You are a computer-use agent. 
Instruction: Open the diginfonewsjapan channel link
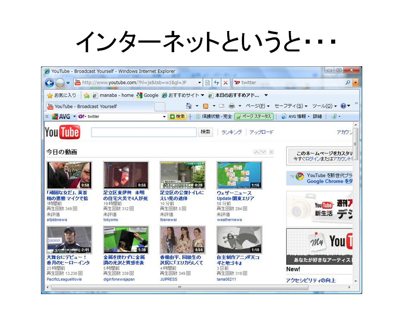point(119,279)
